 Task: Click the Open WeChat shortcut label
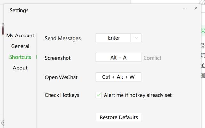(61, 77)
